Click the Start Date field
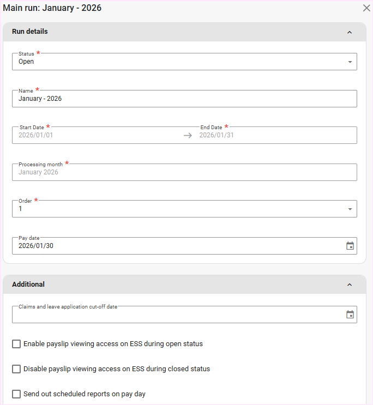373x405 pixels. click(98, 135)
